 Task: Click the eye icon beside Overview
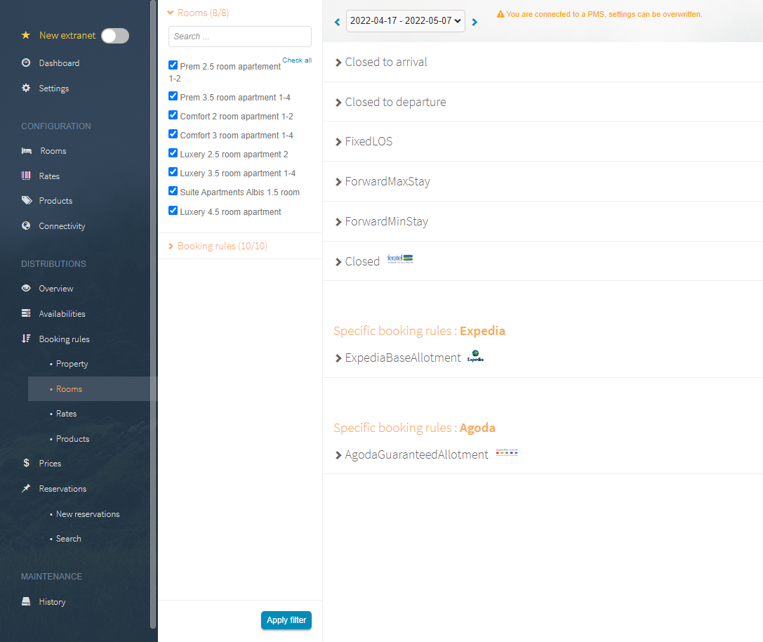26,289
